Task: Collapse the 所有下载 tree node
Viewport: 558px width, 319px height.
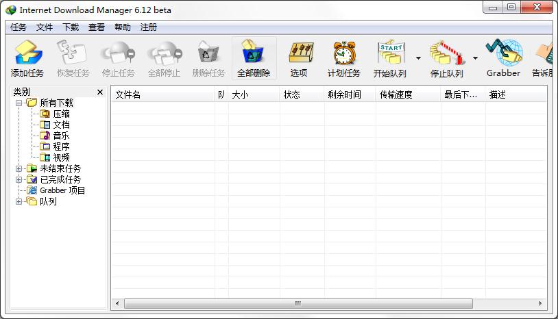Action: [x=19, y=103]
